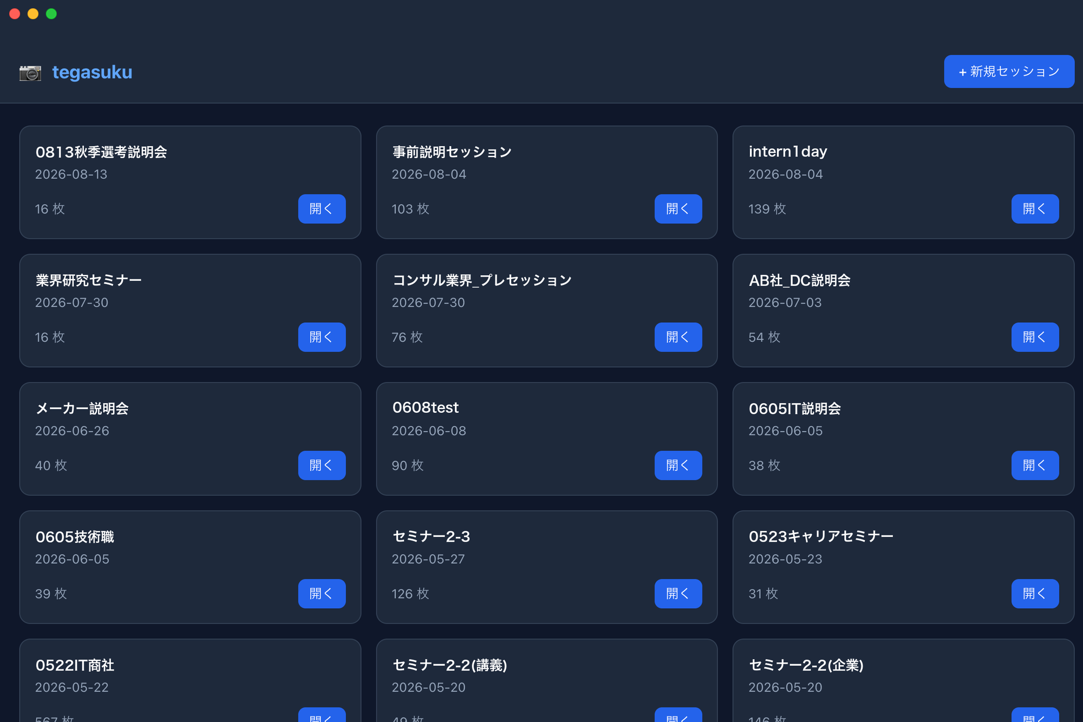
Task: Click the セミナー2-3 title
Action: [431, 537]
